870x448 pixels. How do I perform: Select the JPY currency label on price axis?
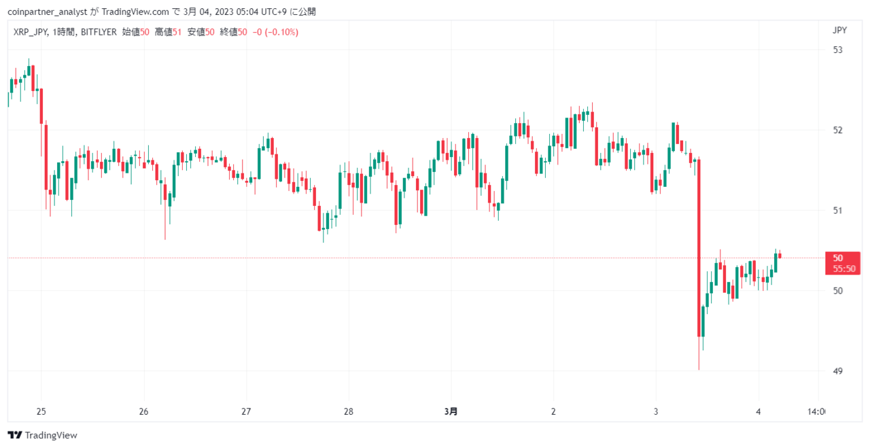(x=839, y=30)
